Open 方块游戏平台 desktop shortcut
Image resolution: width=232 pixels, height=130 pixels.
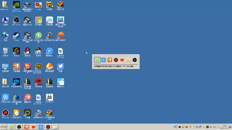17,82
